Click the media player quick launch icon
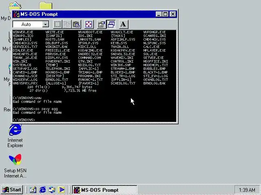The height and width of the screenshot is (195, 261). (x=61, y=190)
